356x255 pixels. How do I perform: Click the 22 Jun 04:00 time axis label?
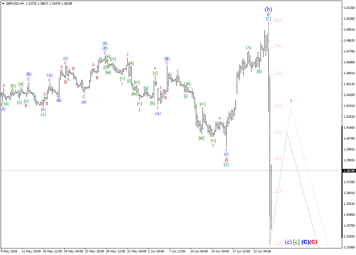coord(262,251)
